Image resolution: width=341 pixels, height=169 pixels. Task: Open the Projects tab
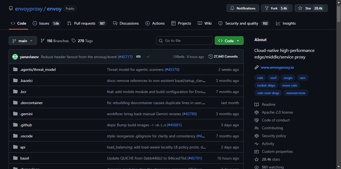[181, 23]
